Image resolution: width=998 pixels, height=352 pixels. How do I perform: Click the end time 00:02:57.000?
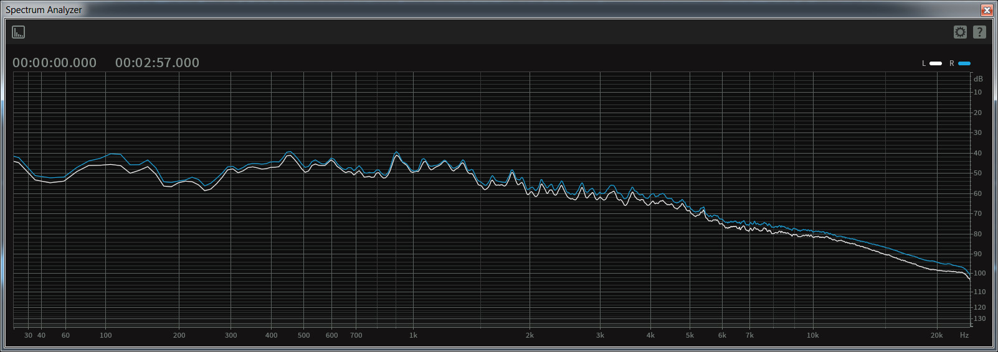coord(157,63)
